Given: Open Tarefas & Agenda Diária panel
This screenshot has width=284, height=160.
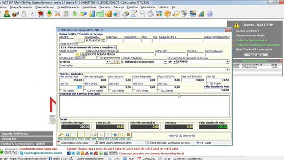Looking at the screenshot, I should tap(27, 144).
